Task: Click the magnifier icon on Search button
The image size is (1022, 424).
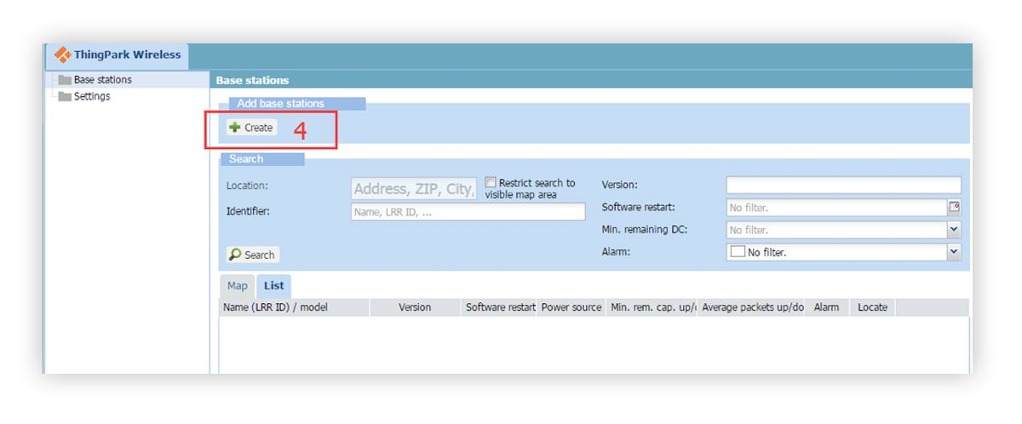Action: coord(235,255)
